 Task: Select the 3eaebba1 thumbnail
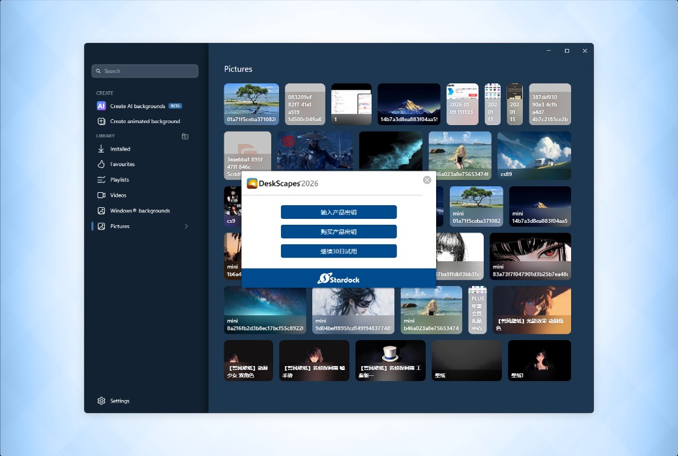[x=247, y=156]
